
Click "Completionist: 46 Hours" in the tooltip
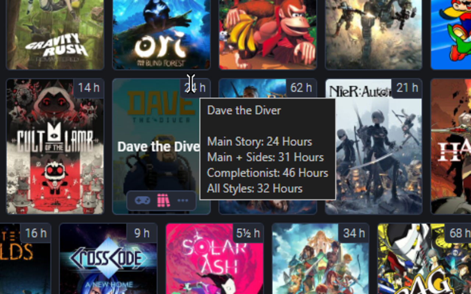tap(268, 173)
